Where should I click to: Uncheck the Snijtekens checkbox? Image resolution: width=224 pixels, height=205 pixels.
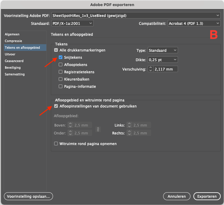61,58
